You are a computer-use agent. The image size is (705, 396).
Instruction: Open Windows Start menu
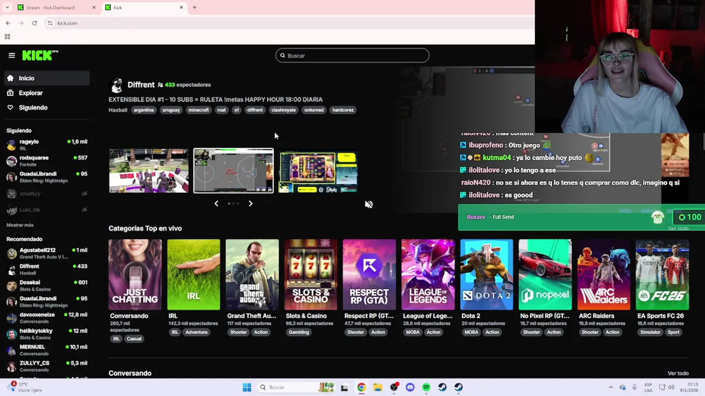pos(247,387)
